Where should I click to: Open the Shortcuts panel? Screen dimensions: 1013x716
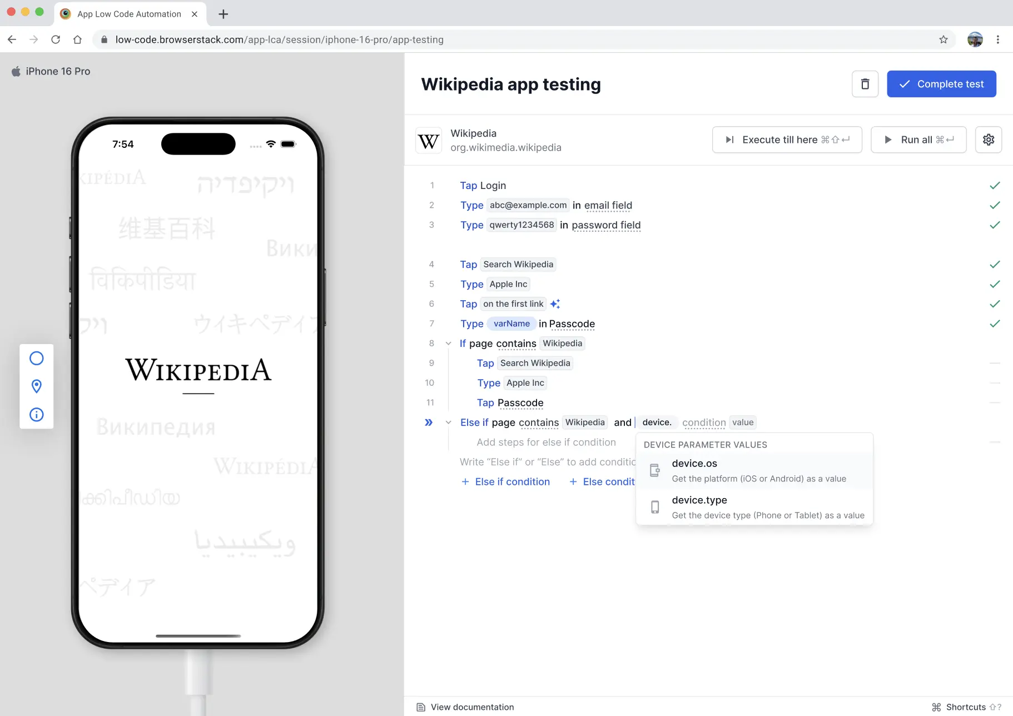pyautogui.click(x=966, y=707)
